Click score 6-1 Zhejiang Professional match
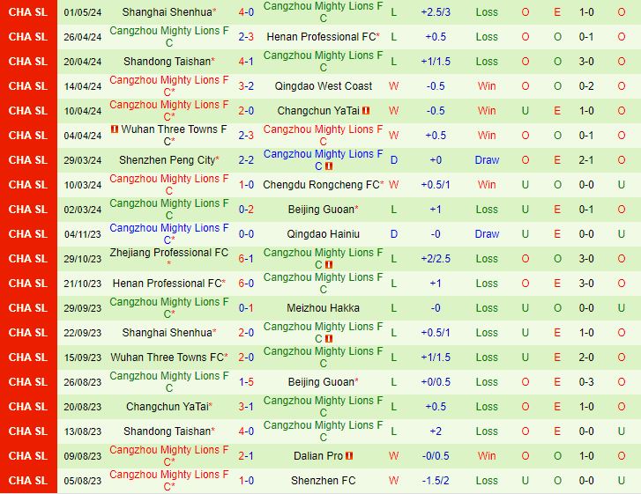Screen dimensions: 641x494 tap(246, 258)
